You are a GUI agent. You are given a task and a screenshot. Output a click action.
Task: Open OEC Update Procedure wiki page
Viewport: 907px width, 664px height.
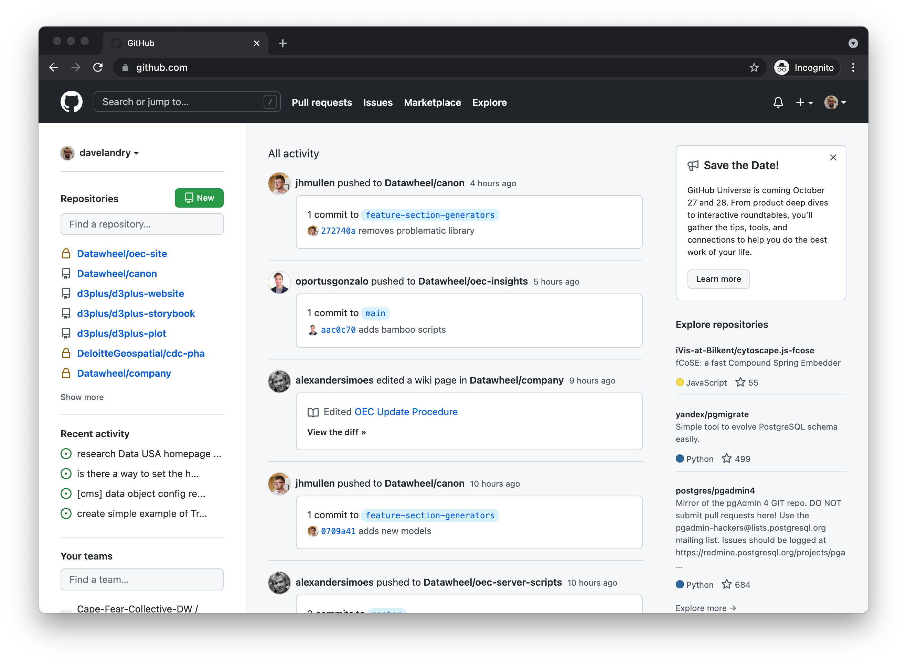[x=406, y=412]
